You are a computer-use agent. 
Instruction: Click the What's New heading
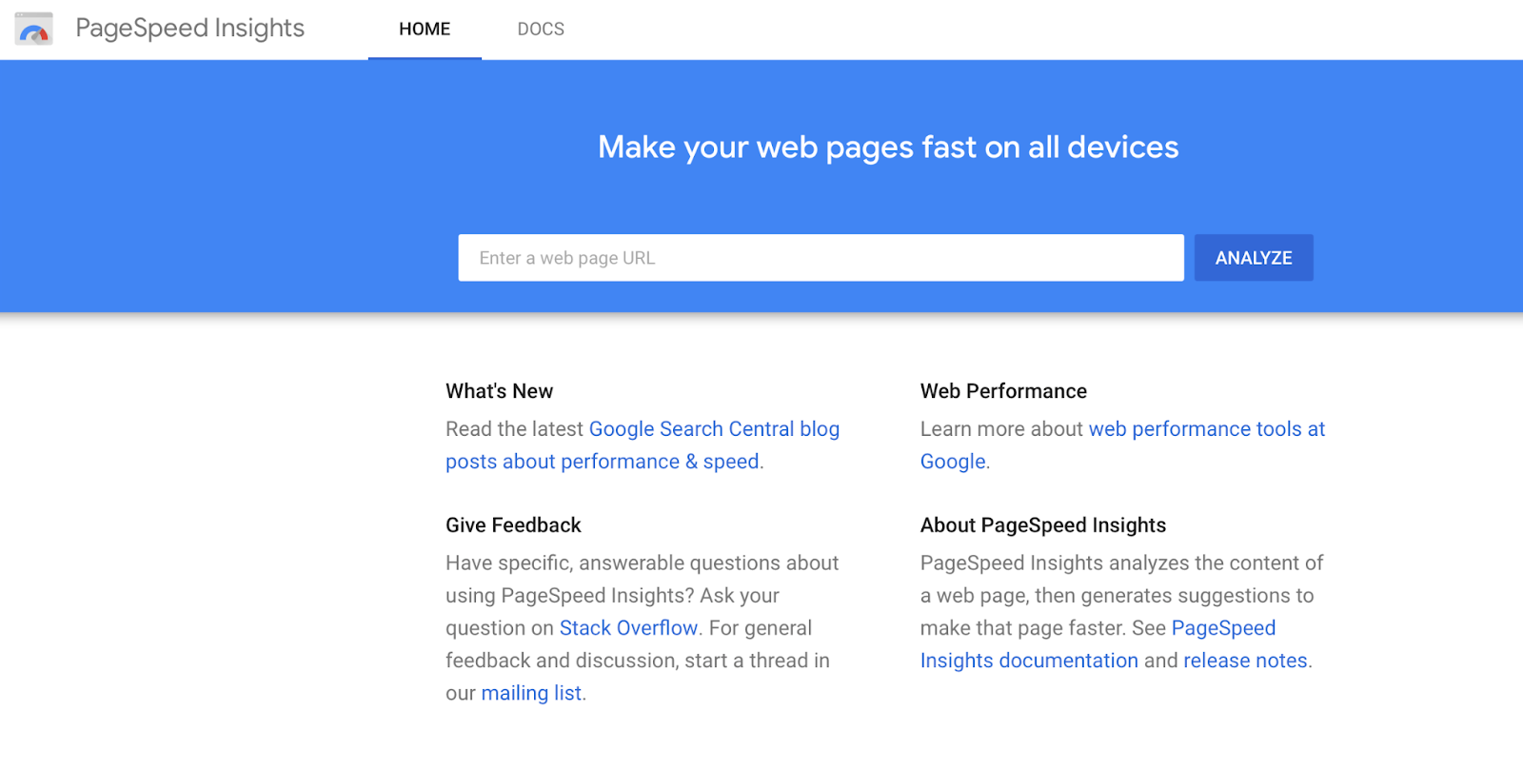pos(499,391)
